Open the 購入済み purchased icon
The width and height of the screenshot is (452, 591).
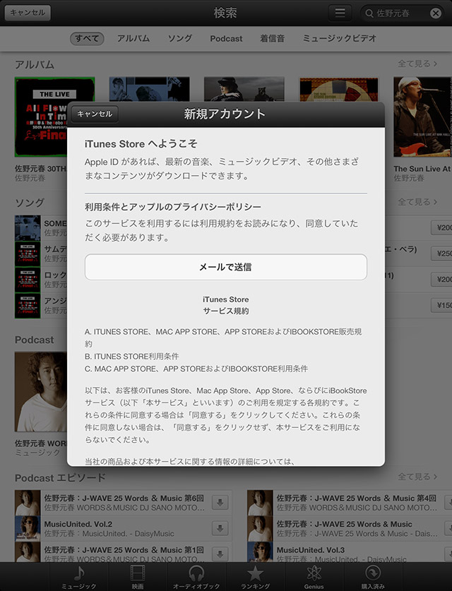coord(373,574)
